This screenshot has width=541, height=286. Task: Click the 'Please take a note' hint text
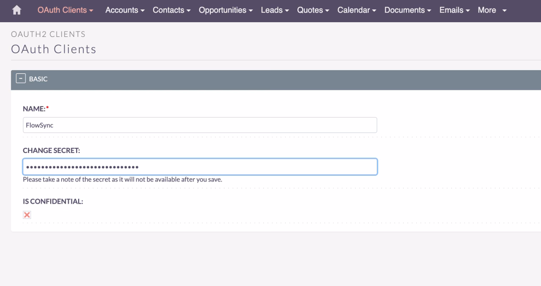[x=123, y=179]
